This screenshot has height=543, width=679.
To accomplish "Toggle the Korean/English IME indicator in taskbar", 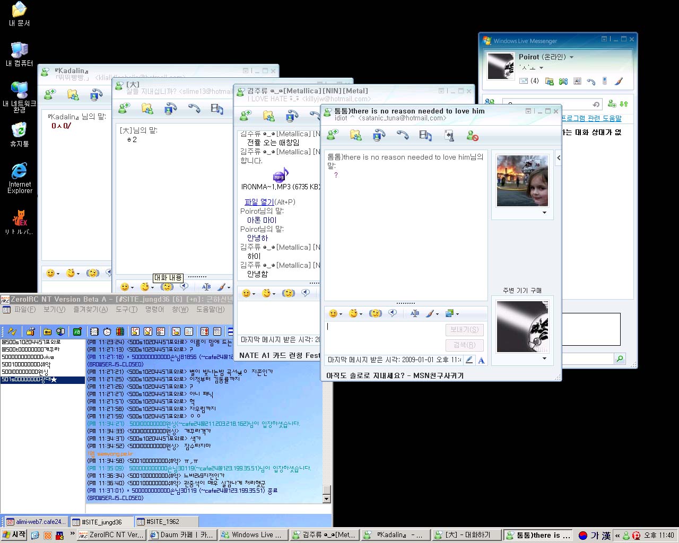I will tap(595, 536).
